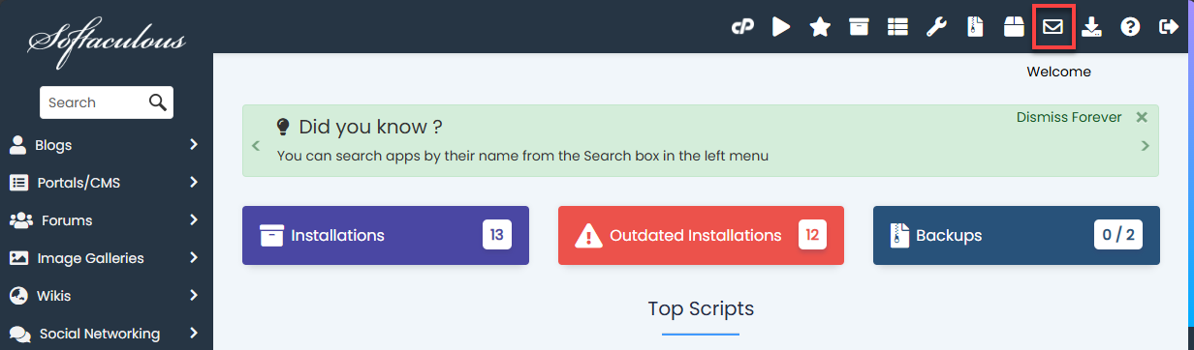Open the cPanel control panel icon
1194x350 pixels.
click(742, 27)
